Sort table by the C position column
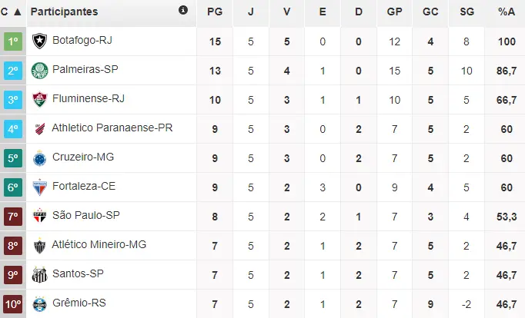 (x=11, y=12)
